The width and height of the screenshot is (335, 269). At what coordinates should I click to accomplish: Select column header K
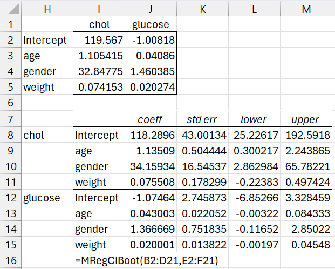click(x=202, y=9)
